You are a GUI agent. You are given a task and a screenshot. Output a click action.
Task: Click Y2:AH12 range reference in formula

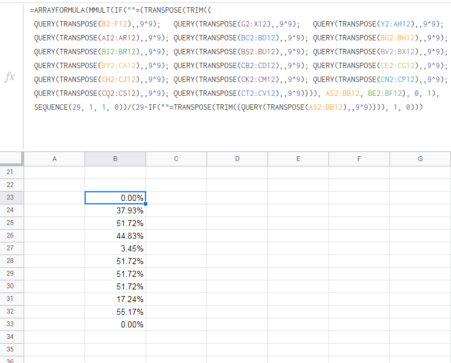coord(395,24)
